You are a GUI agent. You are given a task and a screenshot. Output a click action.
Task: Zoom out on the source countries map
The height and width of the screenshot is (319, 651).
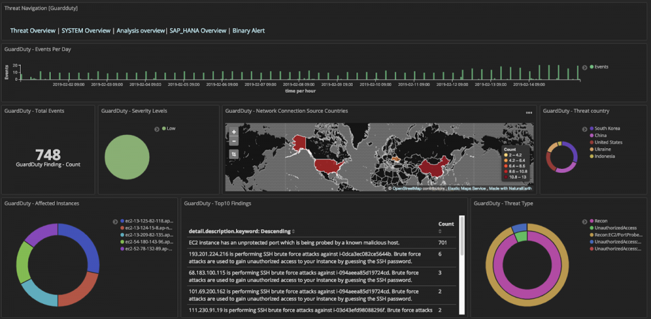[234, 141]
